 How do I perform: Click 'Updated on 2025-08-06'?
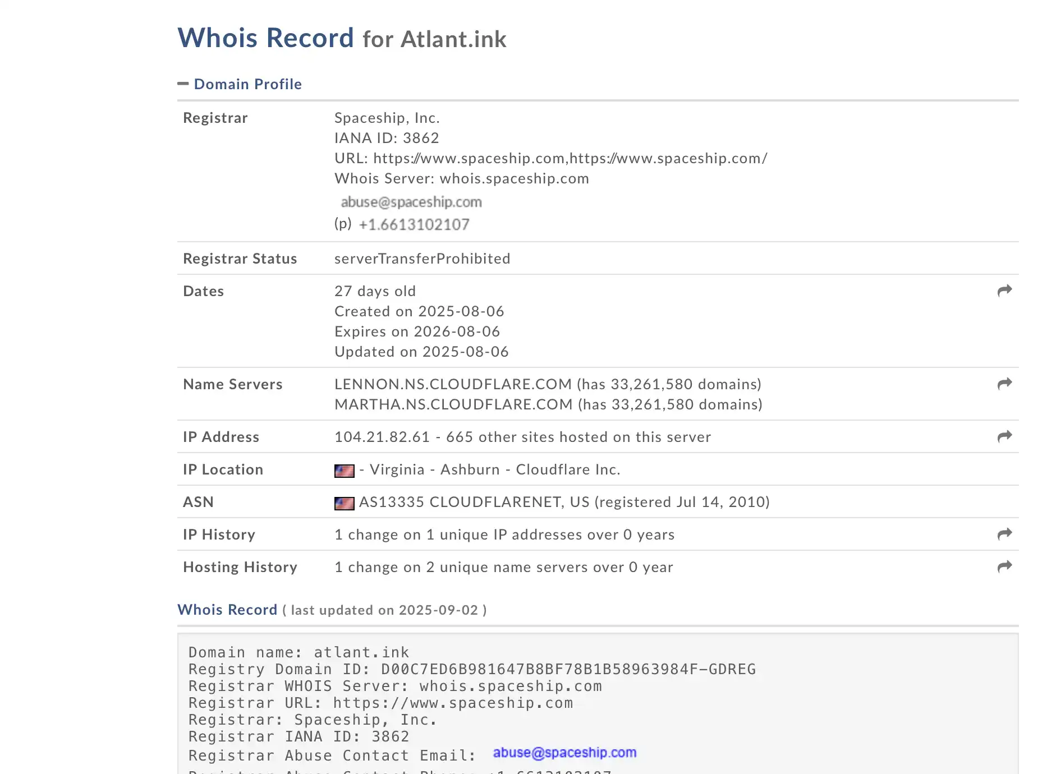421,352
